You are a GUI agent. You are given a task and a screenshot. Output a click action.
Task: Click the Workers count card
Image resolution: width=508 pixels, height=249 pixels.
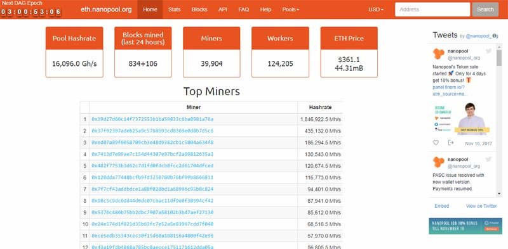click(x=280, y=52)
